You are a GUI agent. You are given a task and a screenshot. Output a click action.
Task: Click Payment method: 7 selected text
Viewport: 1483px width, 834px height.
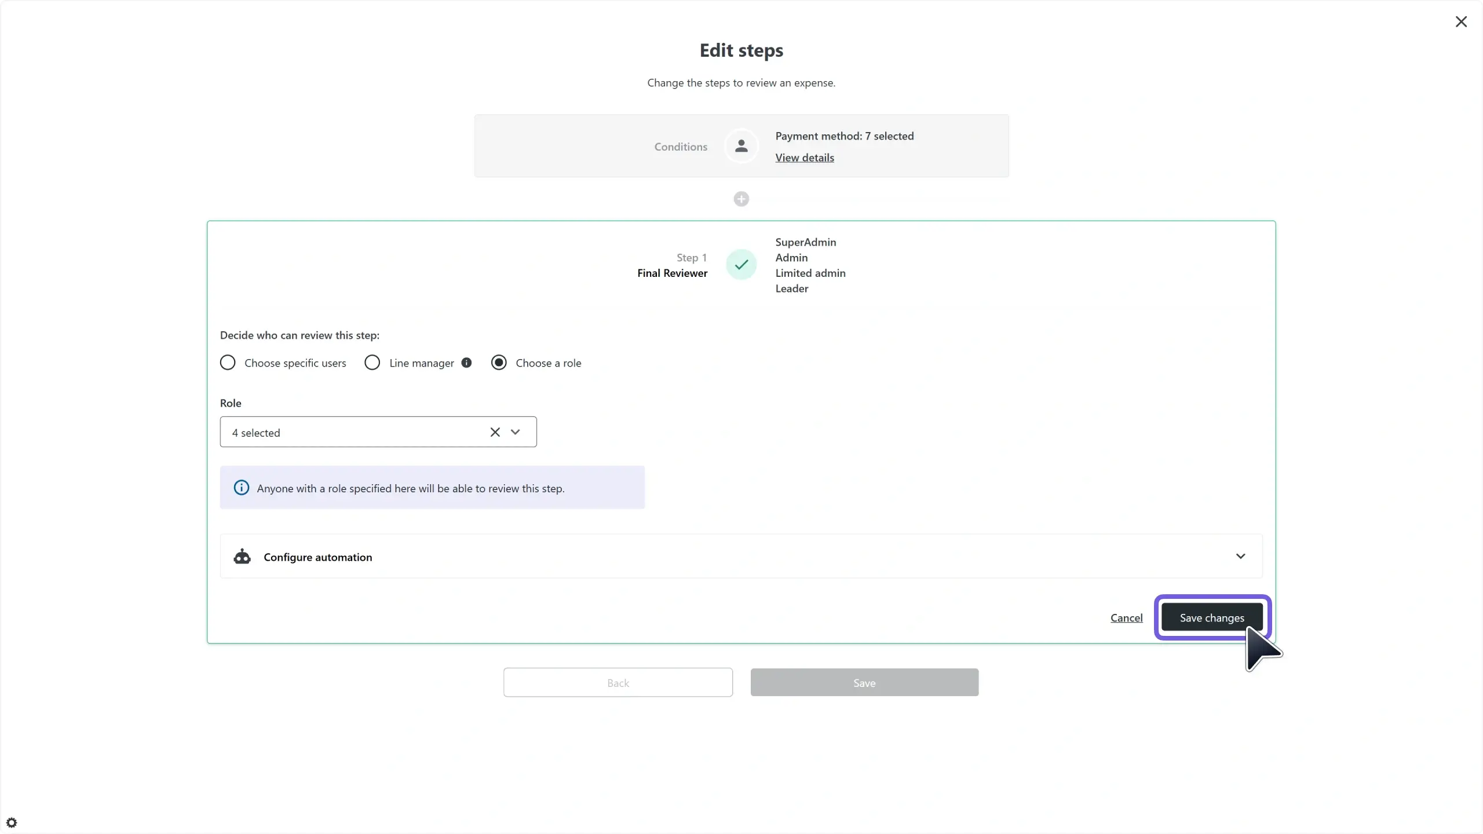[844, 136]
